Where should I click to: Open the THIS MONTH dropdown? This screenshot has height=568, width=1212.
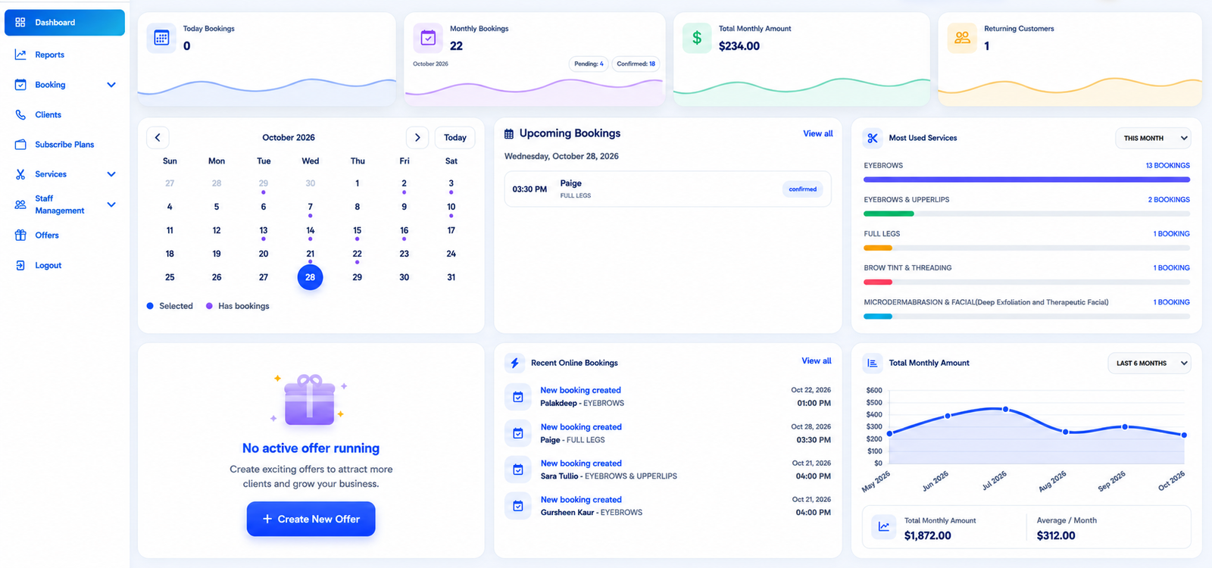[1153, 138]
